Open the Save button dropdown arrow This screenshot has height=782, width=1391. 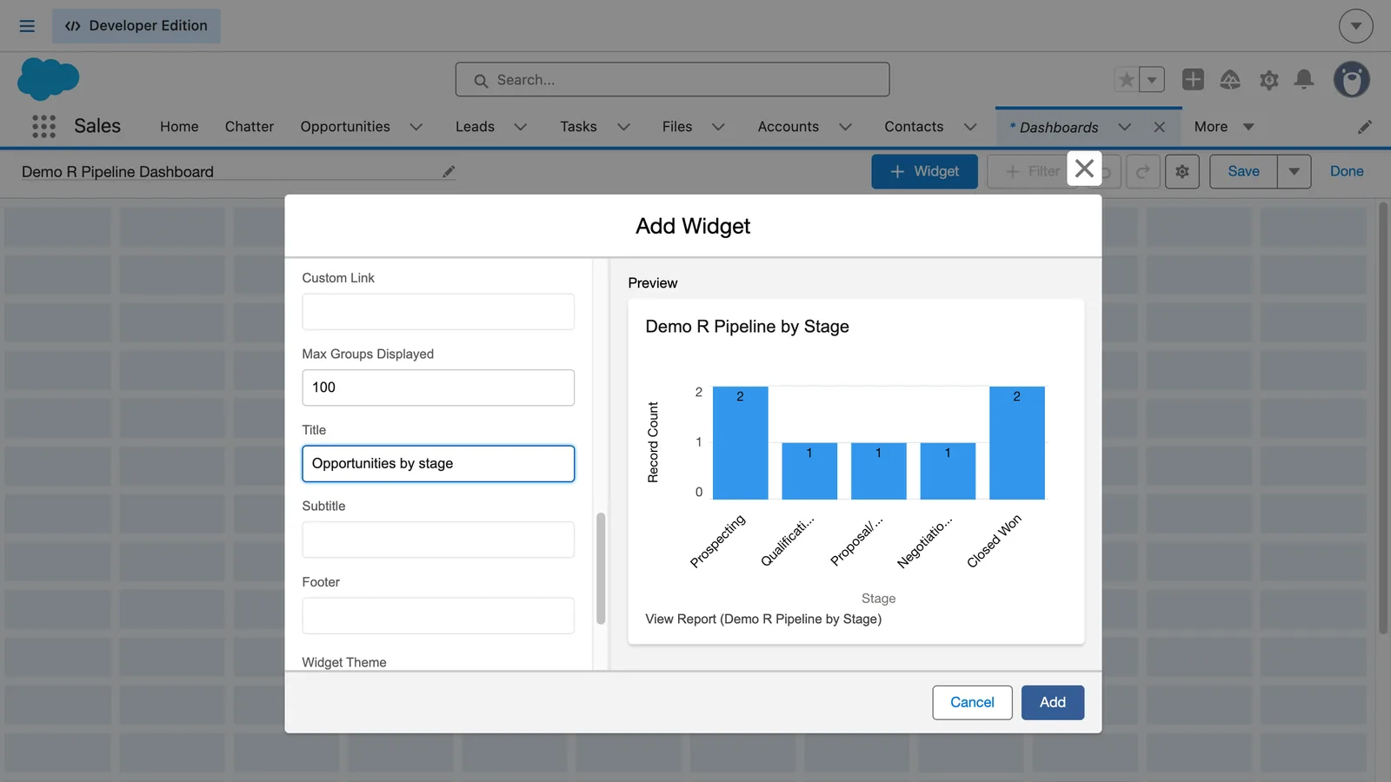point(1294,172)
